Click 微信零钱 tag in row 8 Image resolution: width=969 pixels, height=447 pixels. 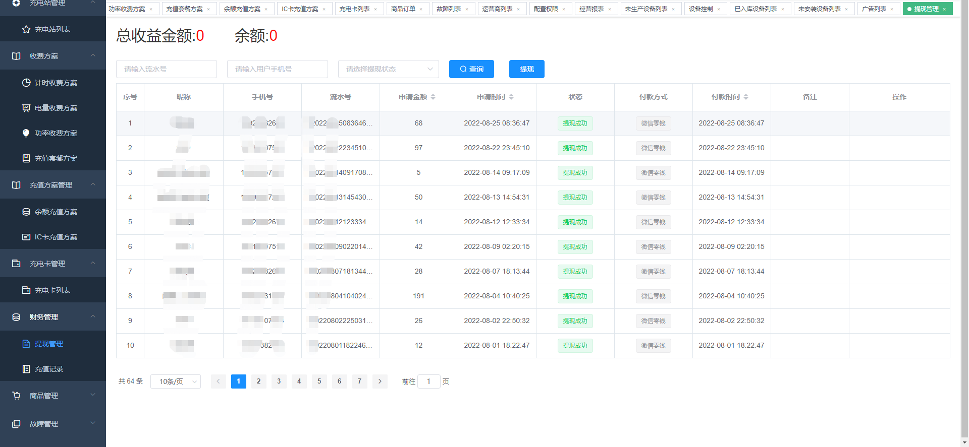point(654,296)
